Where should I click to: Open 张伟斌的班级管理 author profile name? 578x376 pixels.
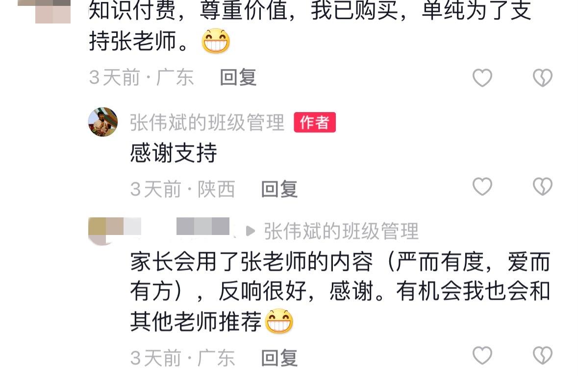(207, 122)
